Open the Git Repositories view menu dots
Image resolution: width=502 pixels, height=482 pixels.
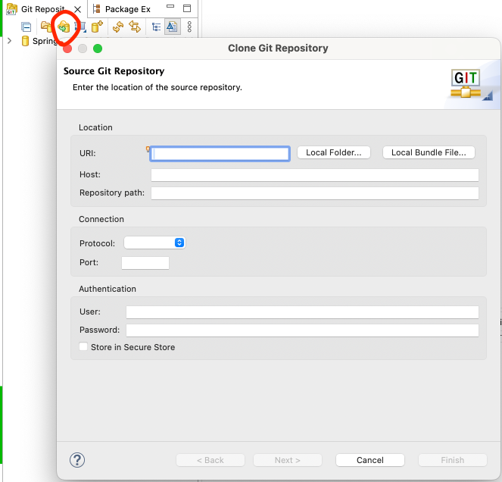pos(189,27)
